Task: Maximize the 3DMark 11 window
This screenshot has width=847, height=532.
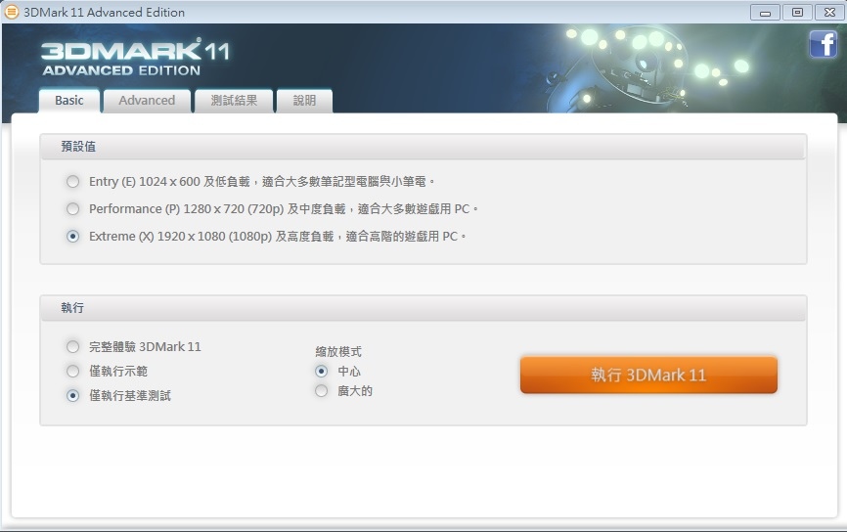Action: pos(797,13)
